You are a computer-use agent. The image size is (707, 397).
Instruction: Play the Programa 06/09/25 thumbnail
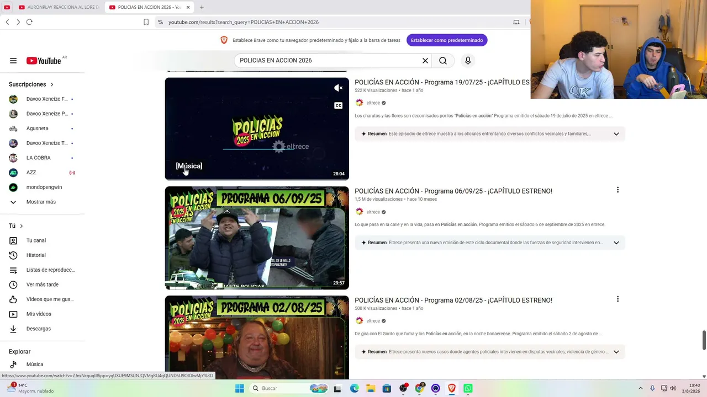click(x=257, y=238)
